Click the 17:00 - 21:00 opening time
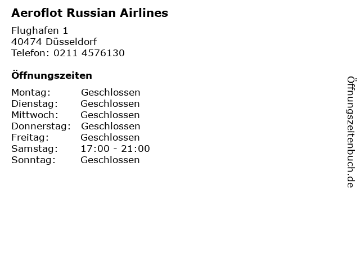Screen dimensions: 360x270 click(115, 148)
